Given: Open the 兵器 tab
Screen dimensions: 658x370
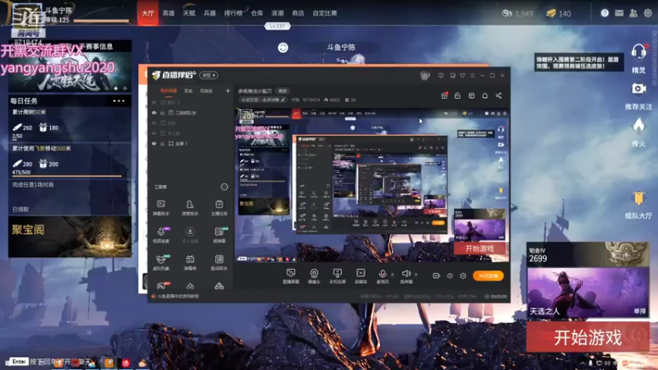Looking at the screenshot, I should (x=210, y=13).
